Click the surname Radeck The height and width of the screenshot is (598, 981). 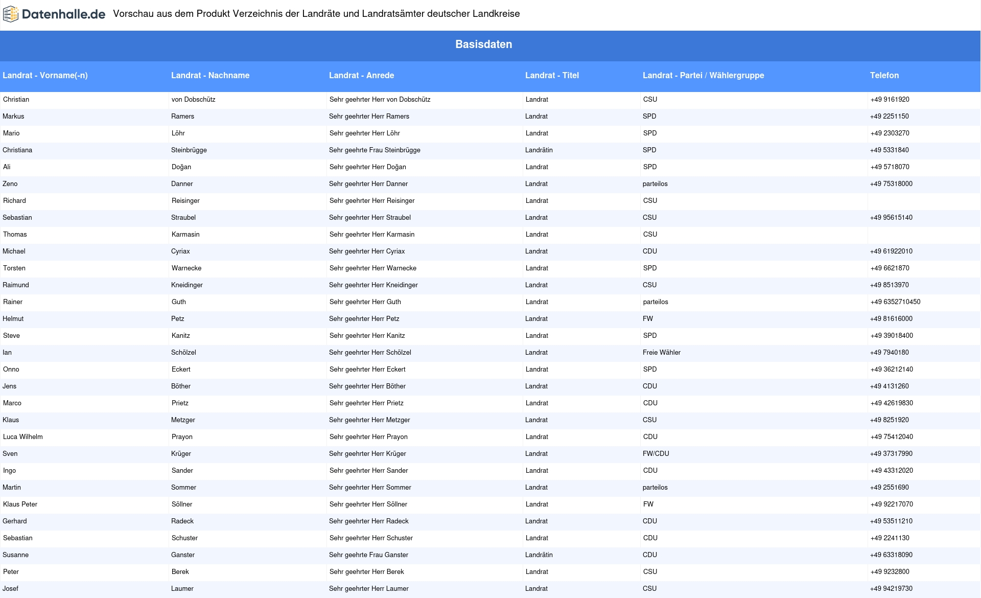182,521
